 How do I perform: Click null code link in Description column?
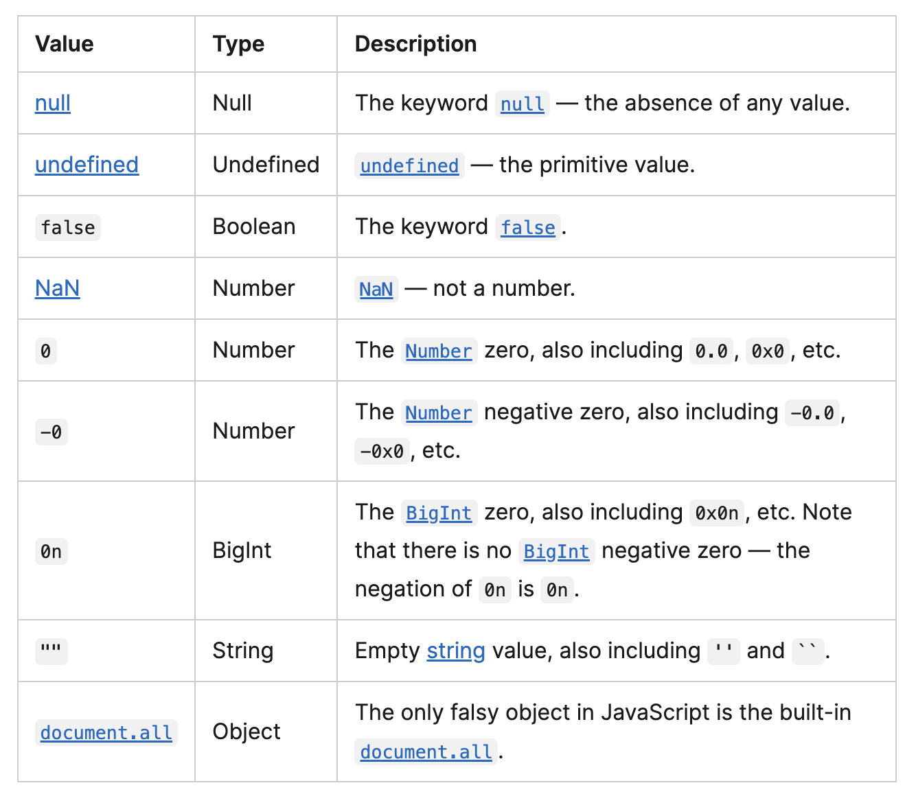point(522,104)
